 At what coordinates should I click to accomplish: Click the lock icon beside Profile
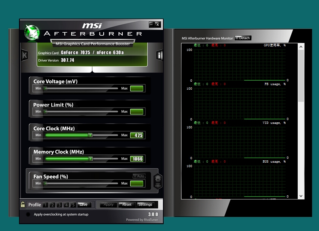point(23,204)
